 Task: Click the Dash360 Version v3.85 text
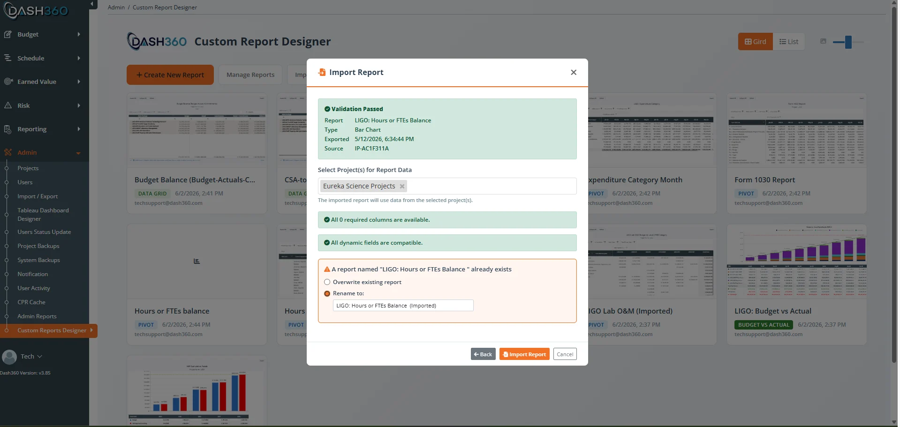(25, 373)
